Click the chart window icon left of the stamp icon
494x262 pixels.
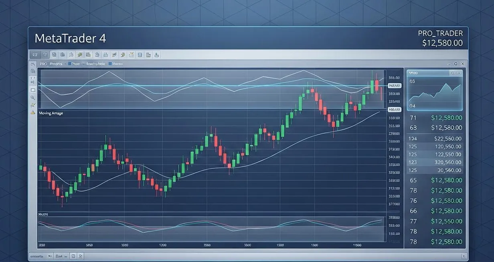148,54
